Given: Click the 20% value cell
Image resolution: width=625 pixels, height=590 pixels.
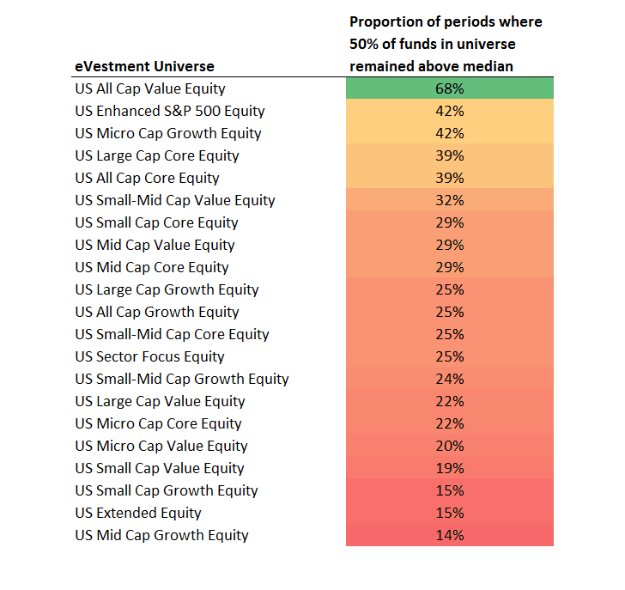Looking at the screenshot, I should (449, 446).
